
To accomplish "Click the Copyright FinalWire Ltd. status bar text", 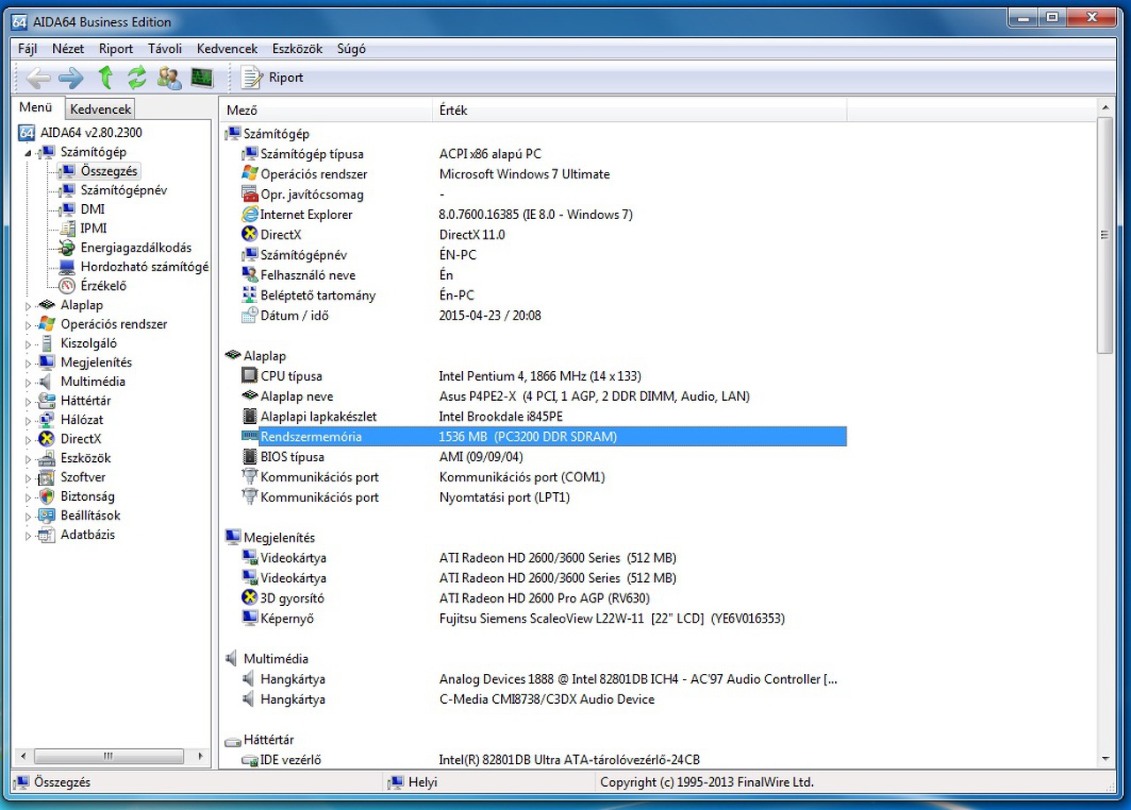I will (707, 783).
